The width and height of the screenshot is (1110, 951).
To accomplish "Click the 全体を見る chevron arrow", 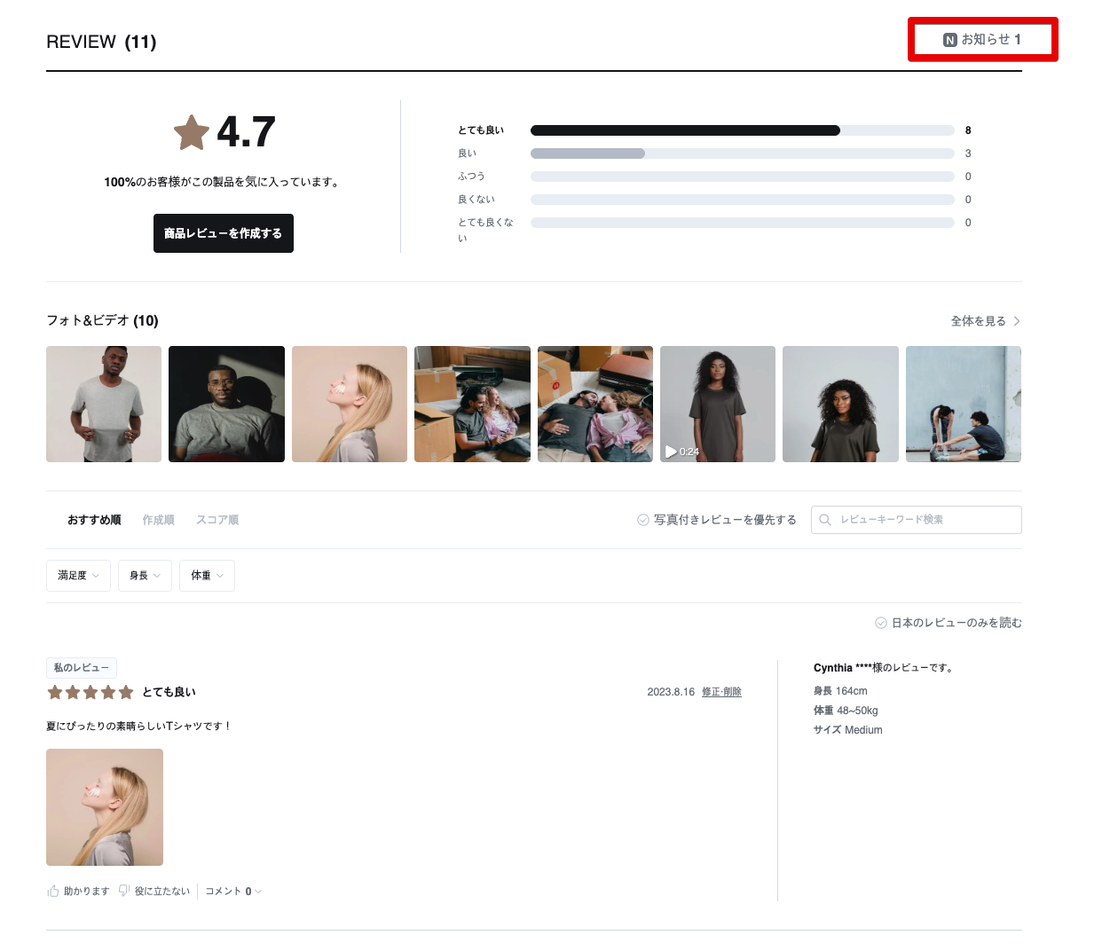I will click(x=1017, y=321).
